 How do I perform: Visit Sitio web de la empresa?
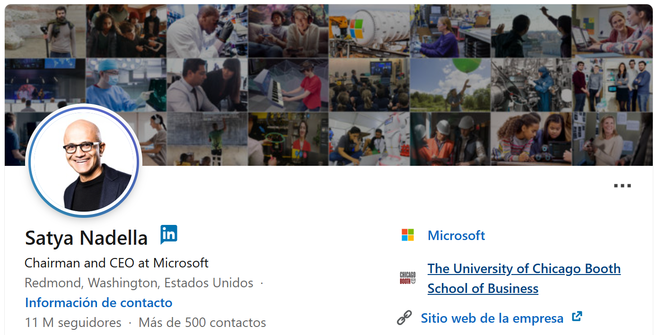(x=492, y=318)
